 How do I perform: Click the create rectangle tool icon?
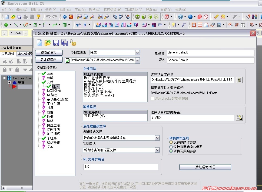point(35,25)
